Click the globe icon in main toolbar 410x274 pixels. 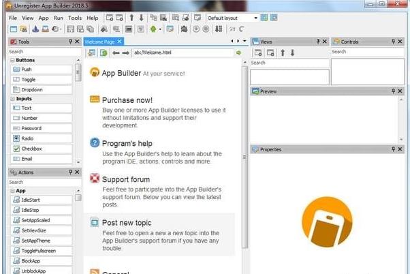(x=55, y=29)
